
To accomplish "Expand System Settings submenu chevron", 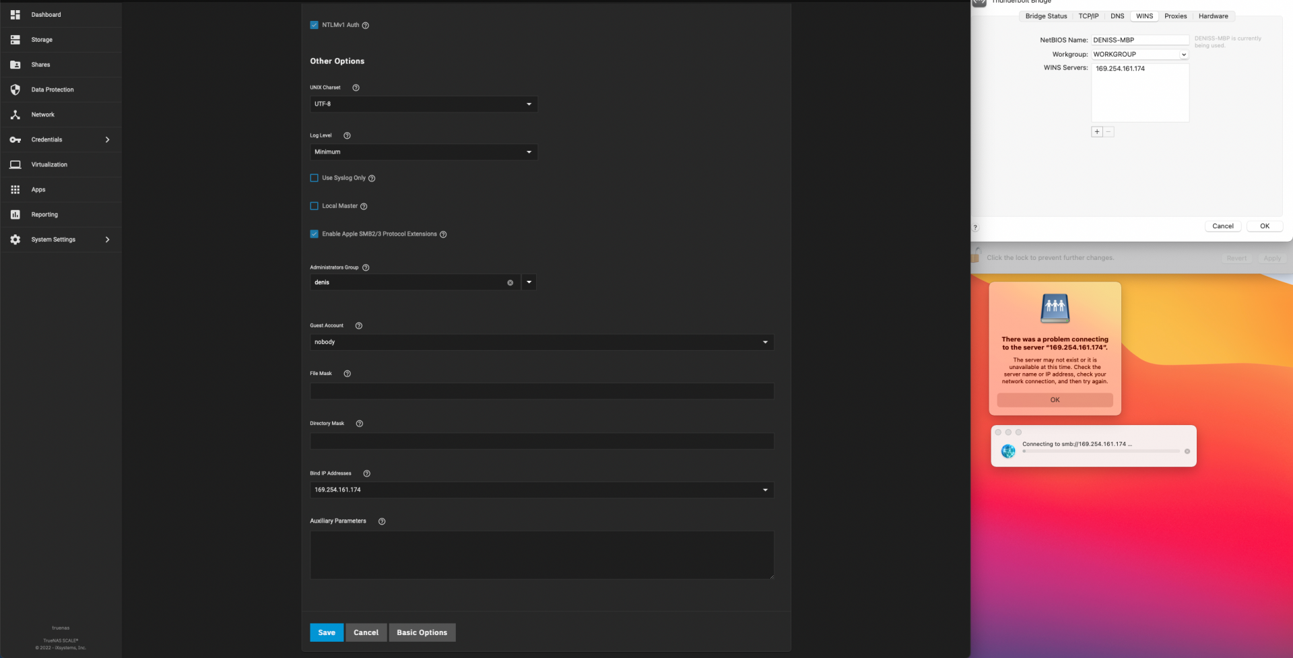I will [107, 240].
